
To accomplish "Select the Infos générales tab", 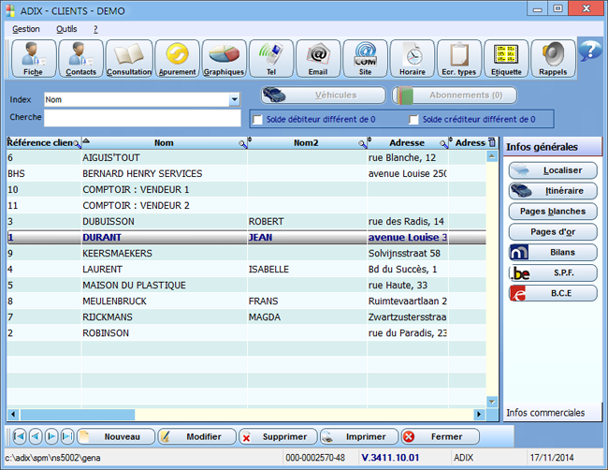I will pos(552,147).
